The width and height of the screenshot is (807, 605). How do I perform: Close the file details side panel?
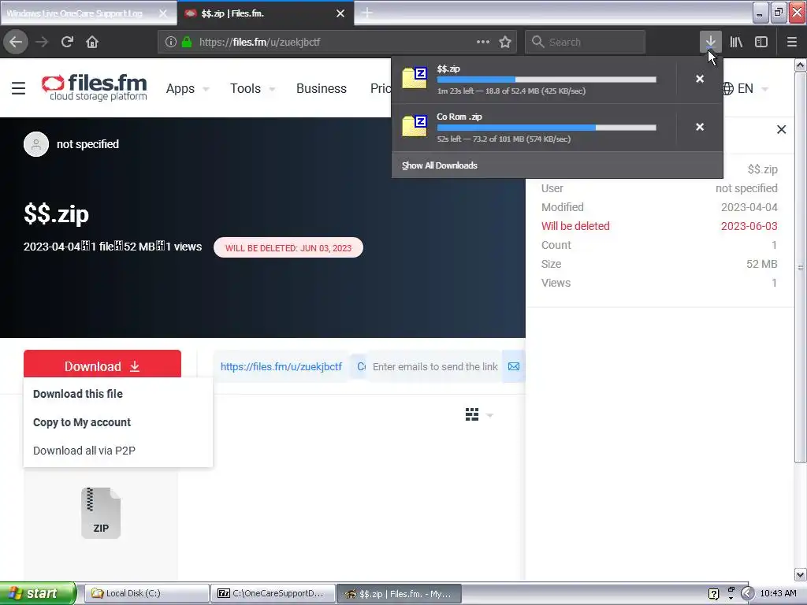click(781, 130)
